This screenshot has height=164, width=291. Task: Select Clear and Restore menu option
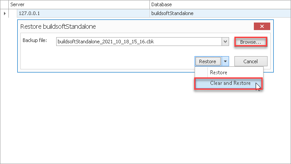[x=229, y=83]
